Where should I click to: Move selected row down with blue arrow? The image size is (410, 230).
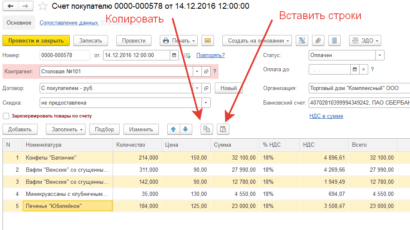[x=186, y=129]
